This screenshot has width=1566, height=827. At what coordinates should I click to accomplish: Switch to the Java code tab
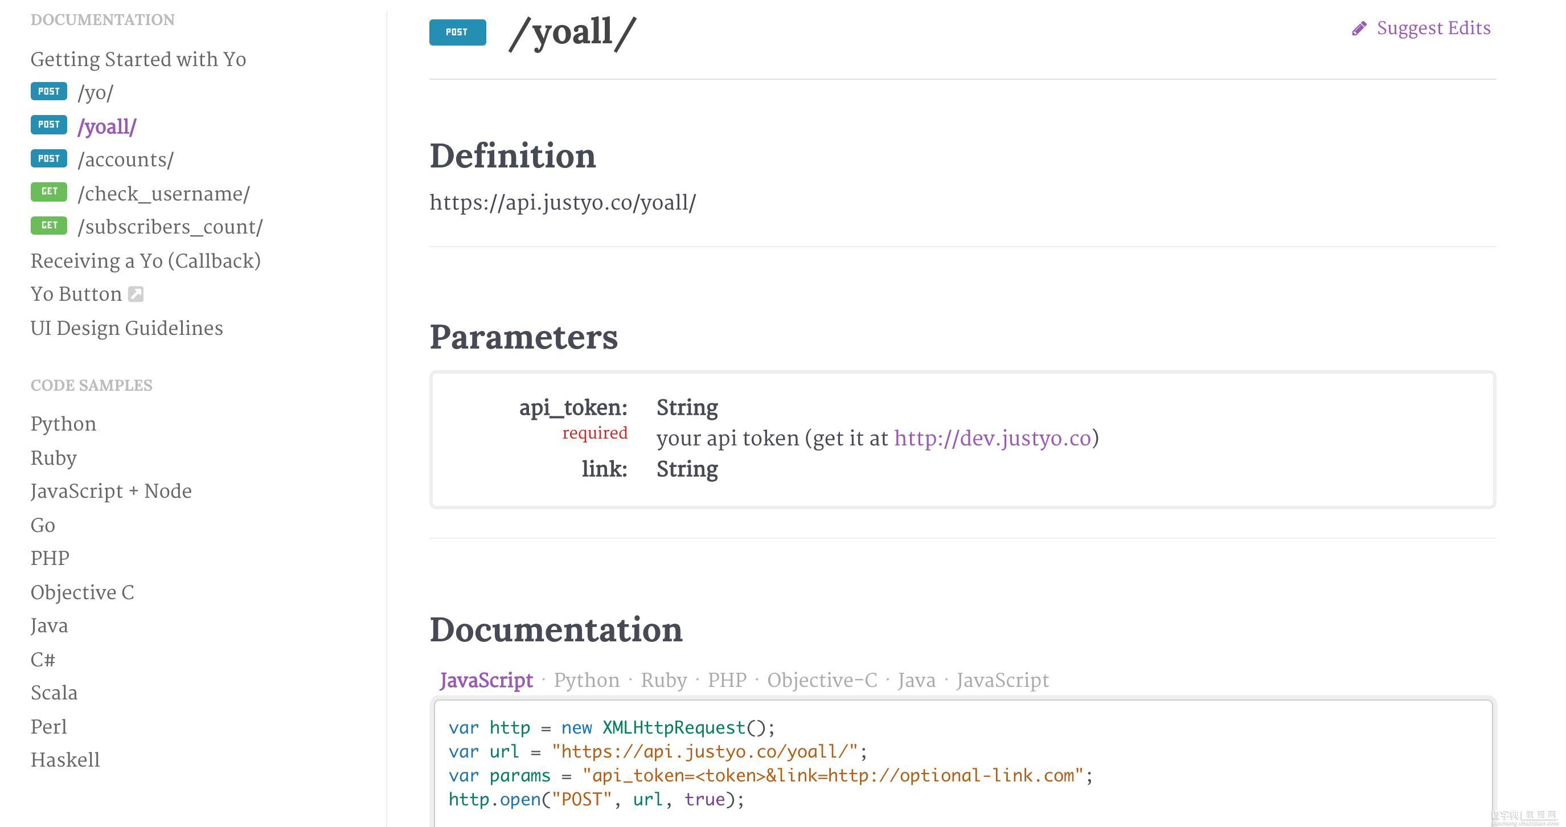[917, 681]
